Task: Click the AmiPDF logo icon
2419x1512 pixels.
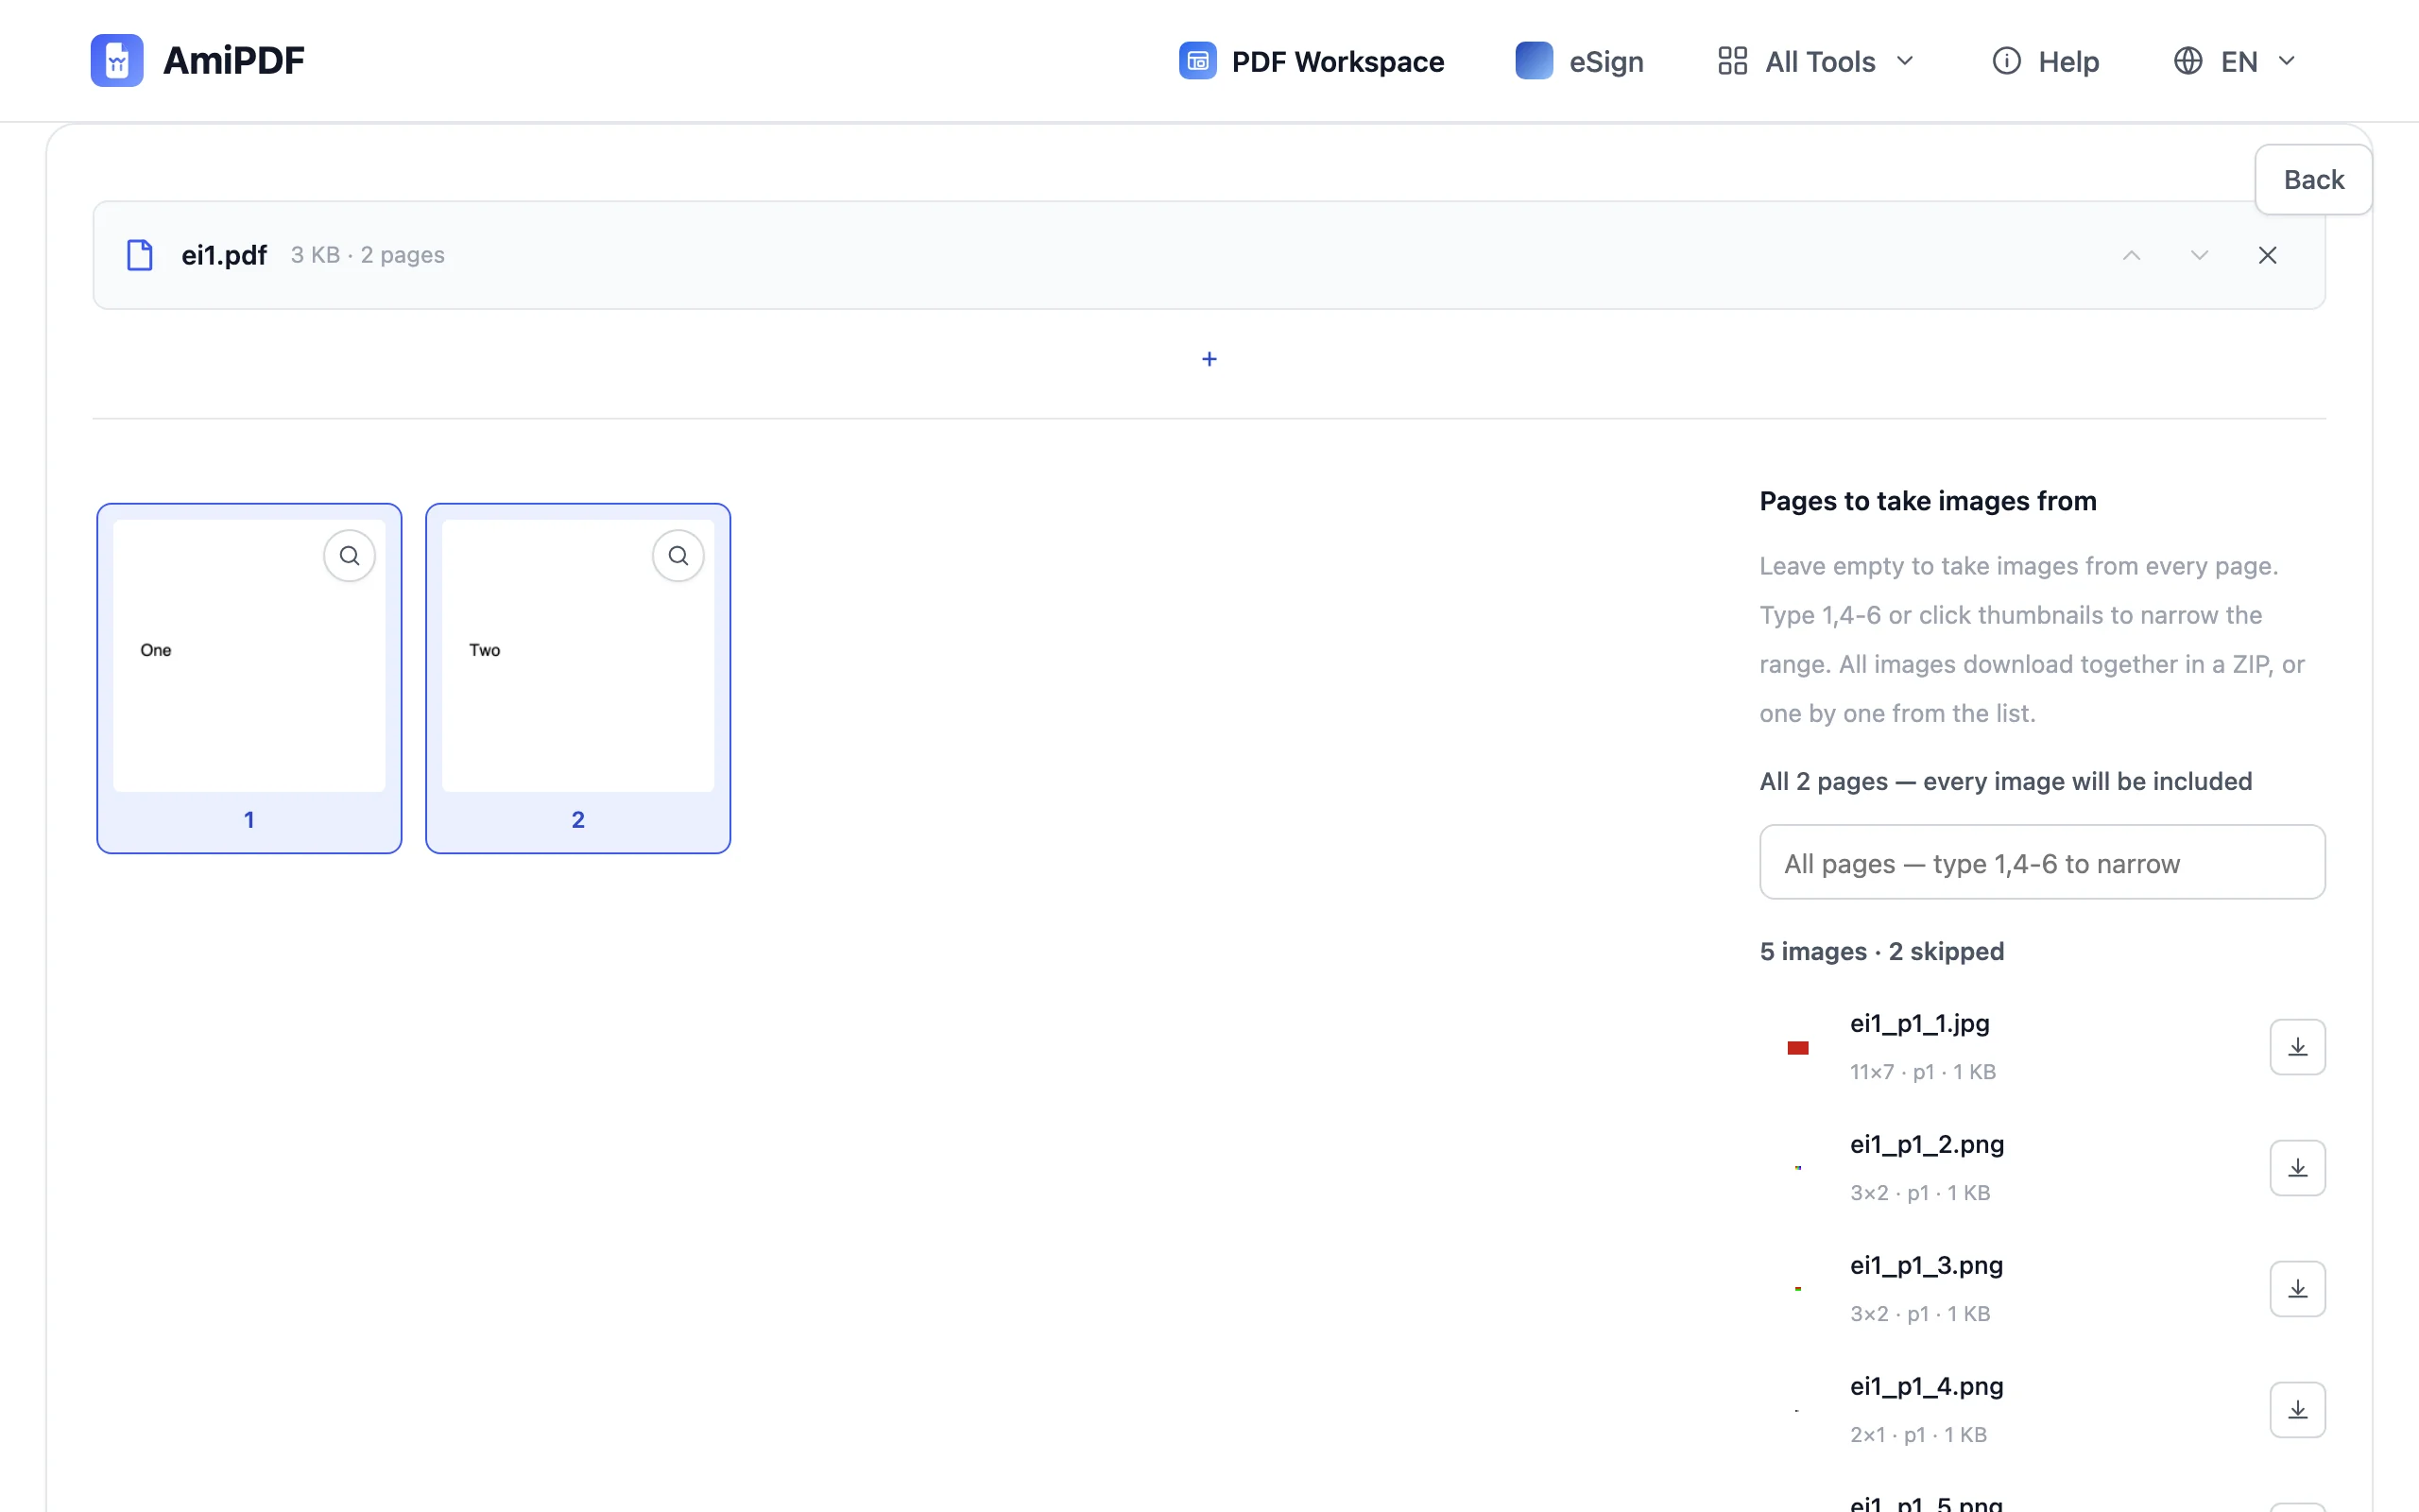Action: tap(117, 61)
